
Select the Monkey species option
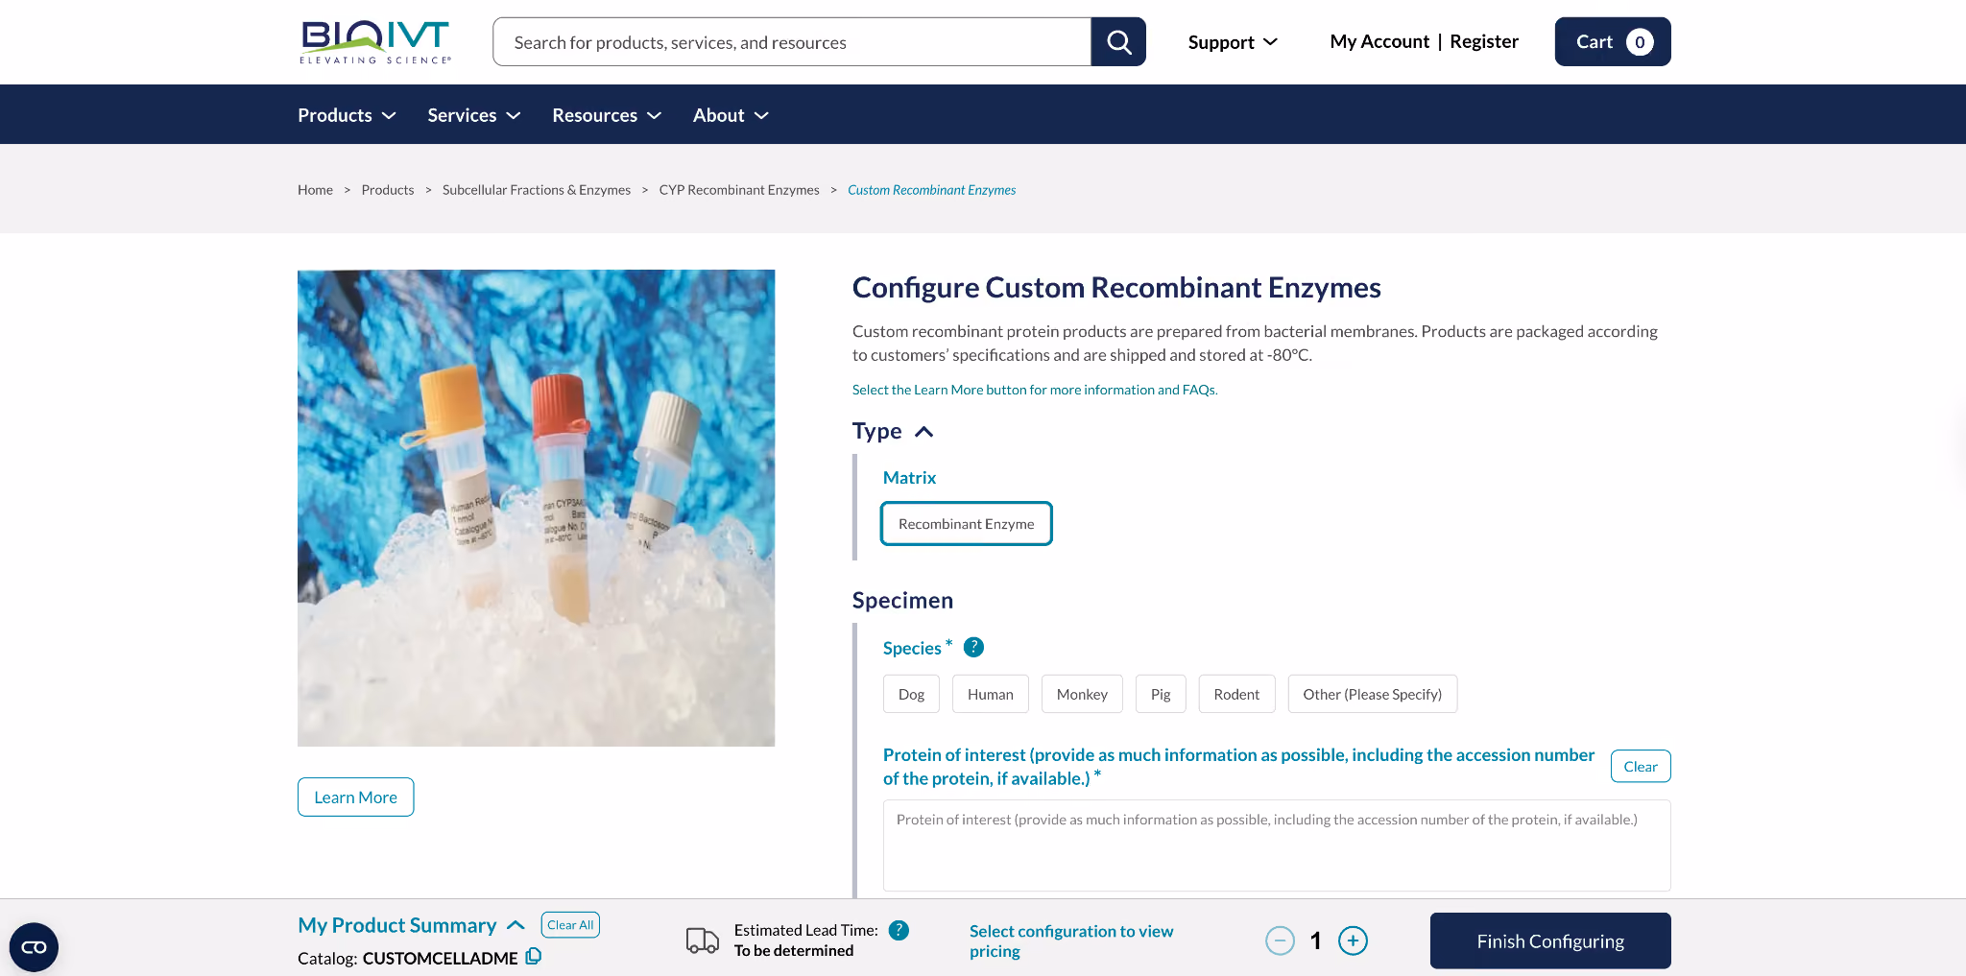[x=1082, y=694]
